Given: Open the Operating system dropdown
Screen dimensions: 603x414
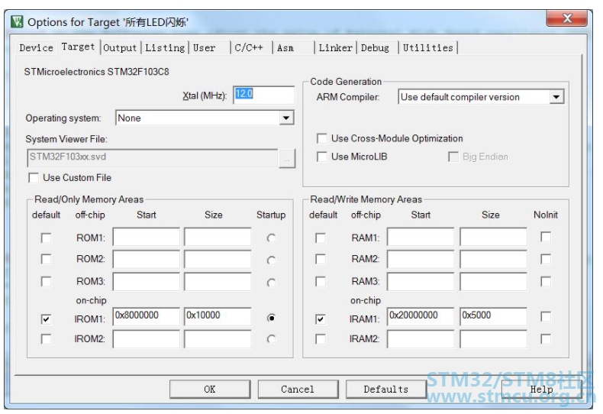Looking at the screenshot, I should click(x=285, y=118).
